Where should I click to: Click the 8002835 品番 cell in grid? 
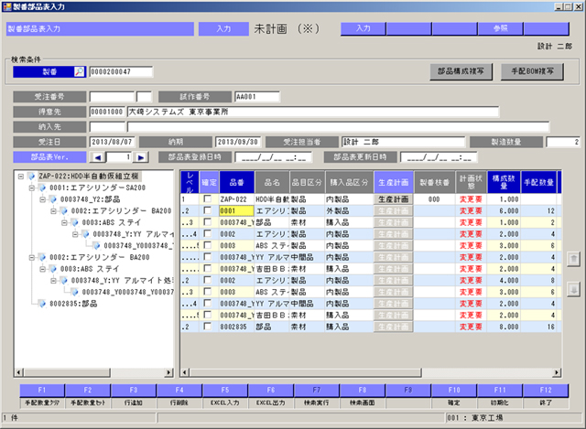click(x=236, y=327)
